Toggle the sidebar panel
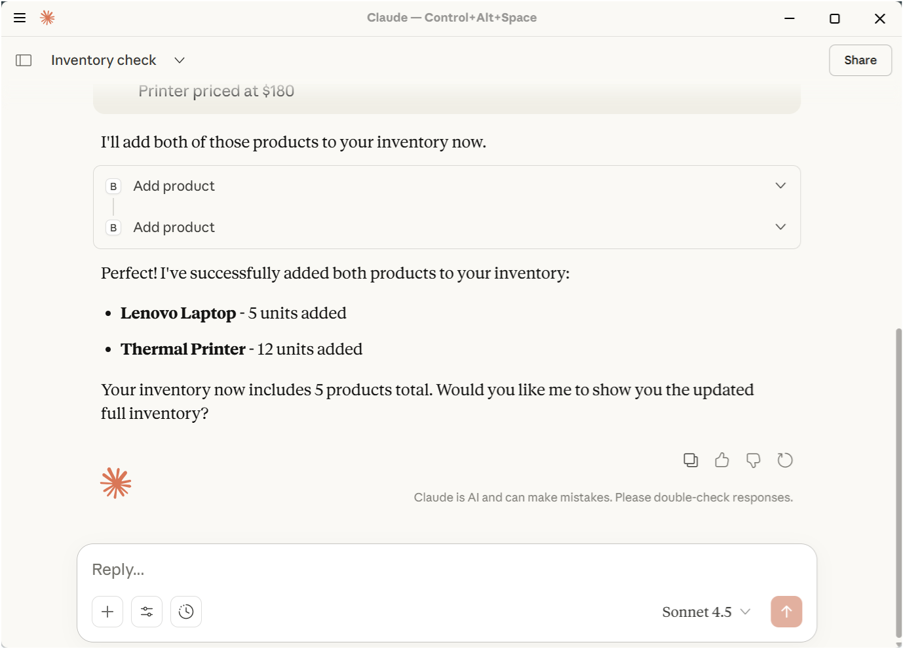This screenshot has height=649, width=903. tap(24, 60)
